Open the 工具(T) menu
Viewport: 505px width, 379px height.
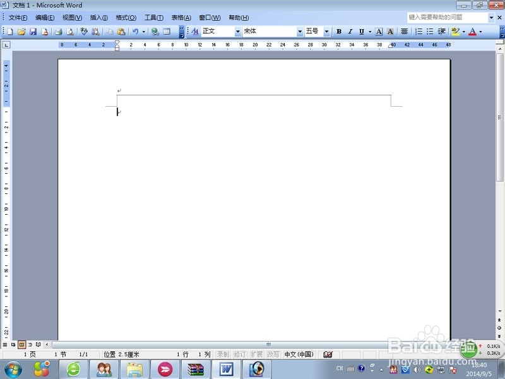click(x=153, y=18)
